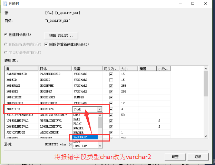The image size is (215, 165).
Task: Click the mapping grid vertical scrollbar thumb
Action: [206, 84]
